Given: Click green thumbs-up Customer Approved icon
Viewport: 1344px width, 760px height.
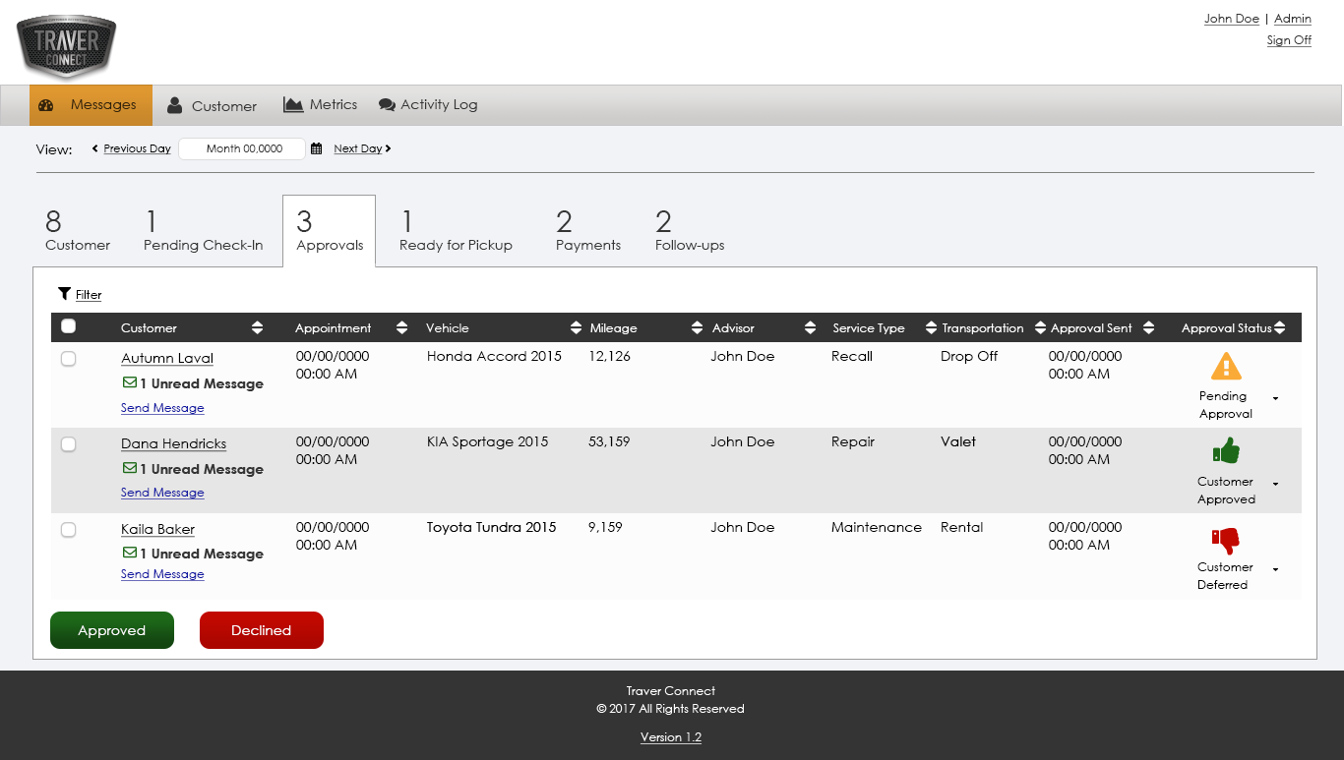Looking at the screenshot, I should click(x=1226, y=451).
